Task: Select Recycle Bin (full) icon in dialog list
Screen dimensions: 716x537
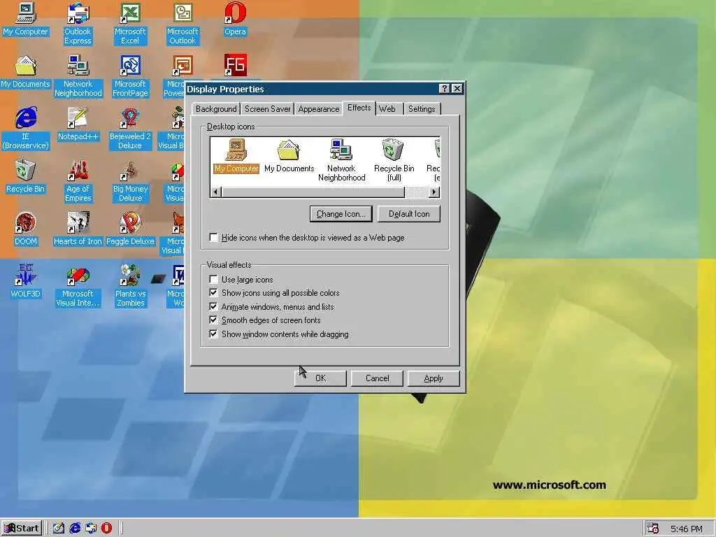Action: point(394,160)
